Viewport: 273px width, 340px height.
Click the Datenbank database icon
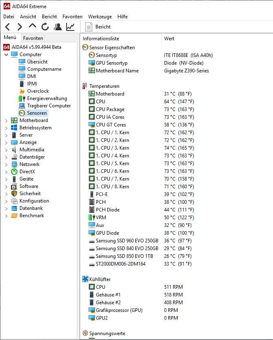[x=14, y=208]
